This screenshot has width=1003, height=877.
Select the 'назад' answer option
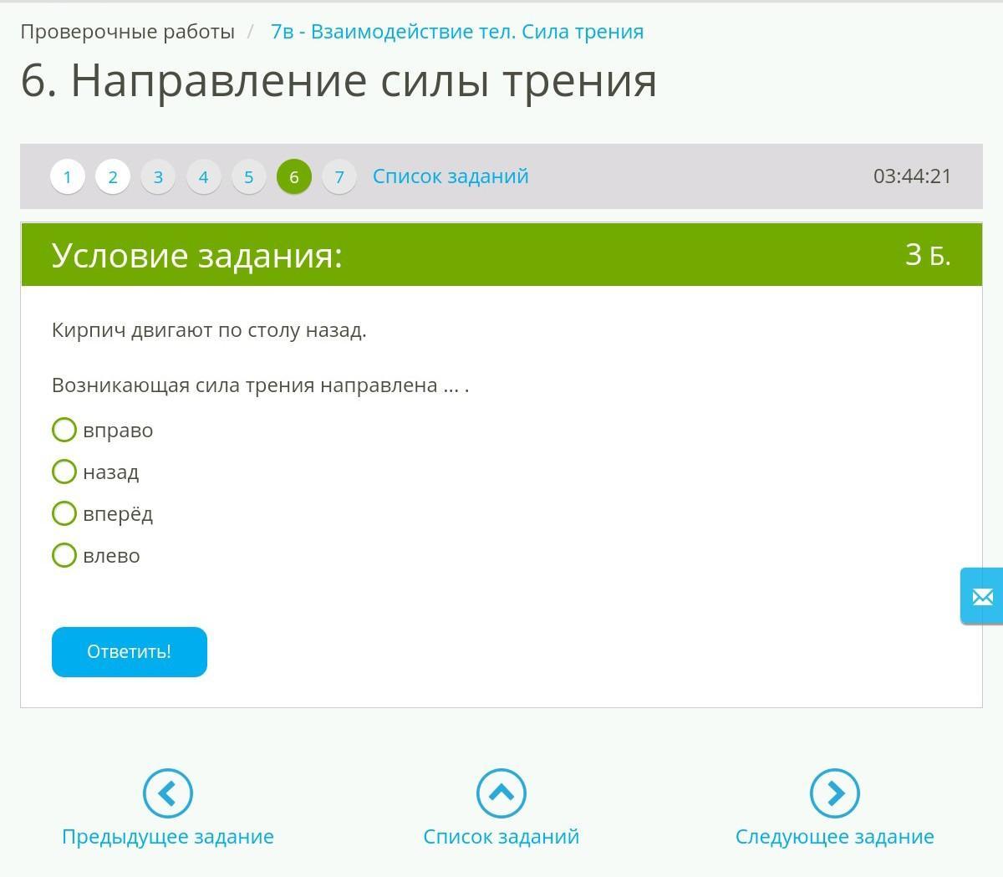point(64,472)
